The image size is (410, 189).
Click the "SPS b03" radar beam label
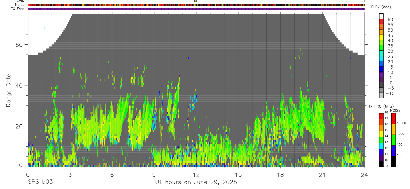tap(40, 182)
